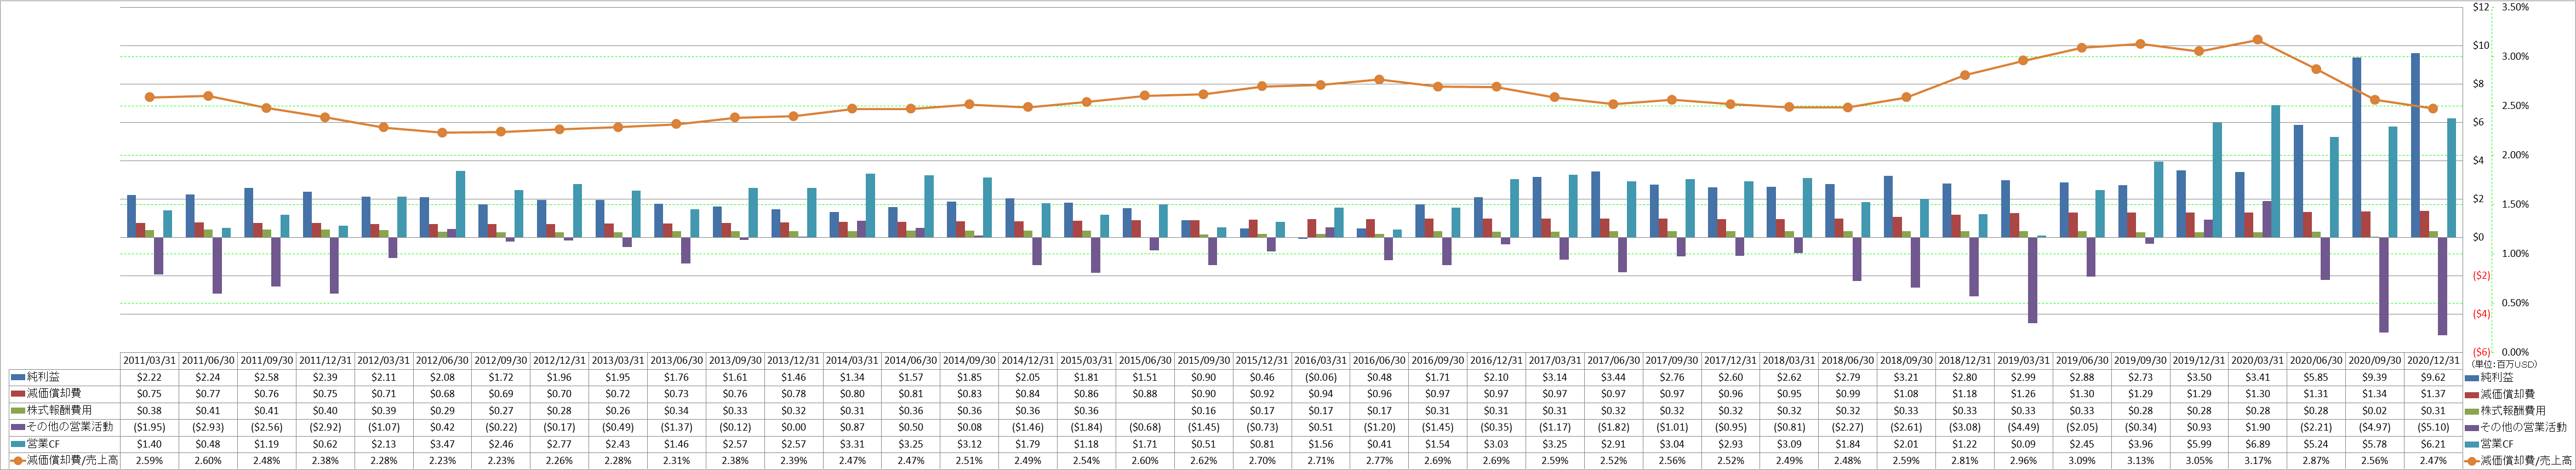Click the 株式報酬費用 green swatch in the table row header

point(17,411)
